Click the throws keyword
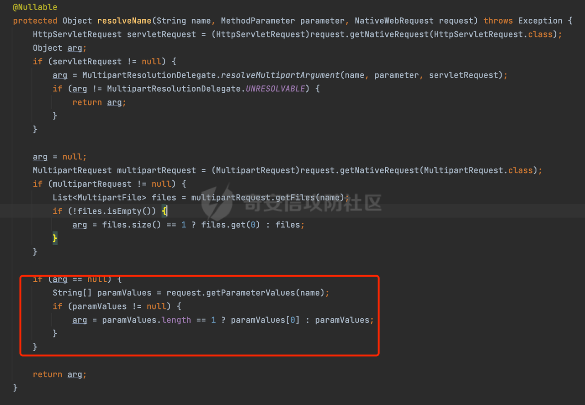This screenshot has width=585, height=405. click(x=498, y=21)
